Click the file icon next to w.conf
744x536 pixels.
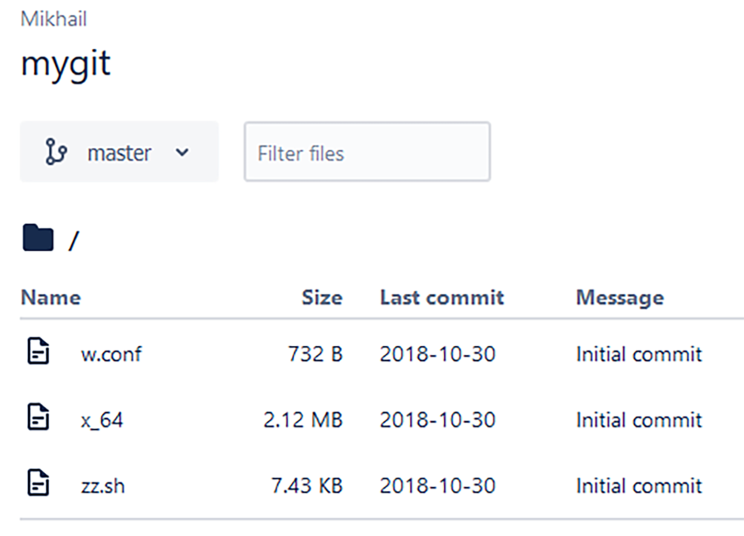pos(37,354)
